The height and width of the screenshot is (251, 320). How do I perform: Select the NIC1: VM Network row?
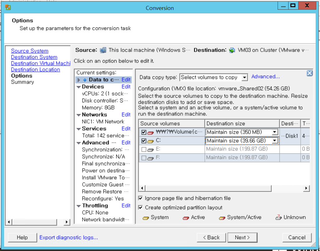click(103, 122)
